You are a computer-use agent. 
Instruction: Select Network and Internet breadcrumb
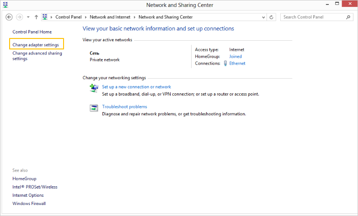pos(110,17)
